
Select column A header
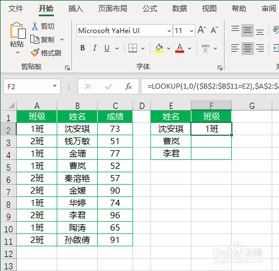37,105
